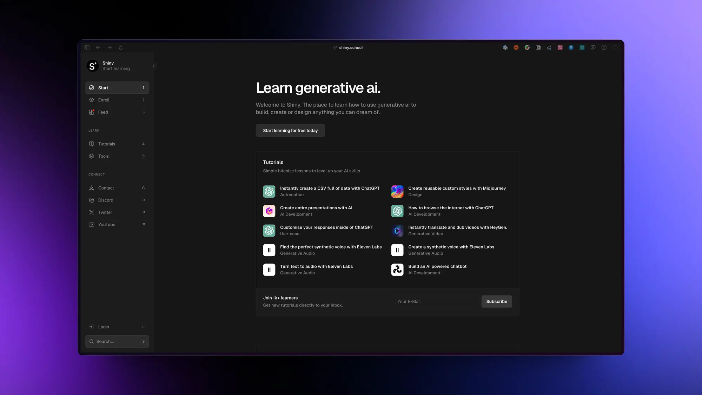Screen dimensions: 702x395
Task: Click the chatbot tutorial icon
Action: (397, 270)
